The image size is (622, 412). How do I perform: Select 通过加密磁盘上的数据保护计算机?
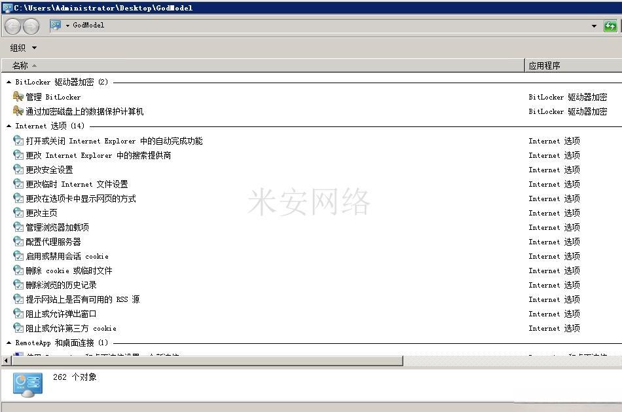tap(84, 111)
